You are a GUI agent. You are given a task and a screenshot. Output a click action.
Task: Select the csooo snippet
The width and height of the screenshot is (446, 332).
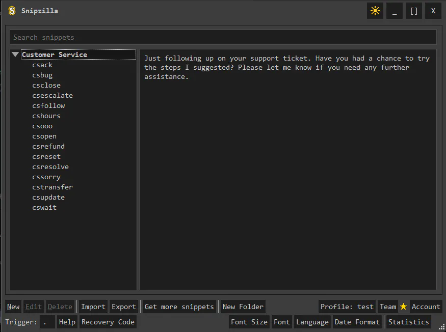pyautogui.click(x=42, y=126)
